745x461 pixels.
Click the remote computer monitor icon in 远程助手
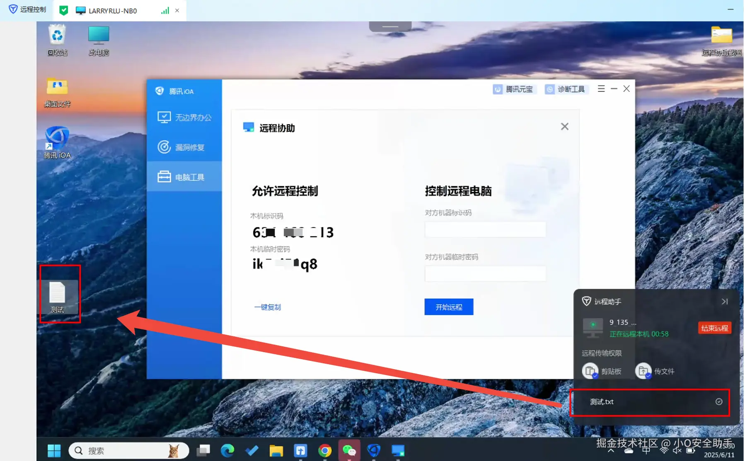click(x=593, y=327)
